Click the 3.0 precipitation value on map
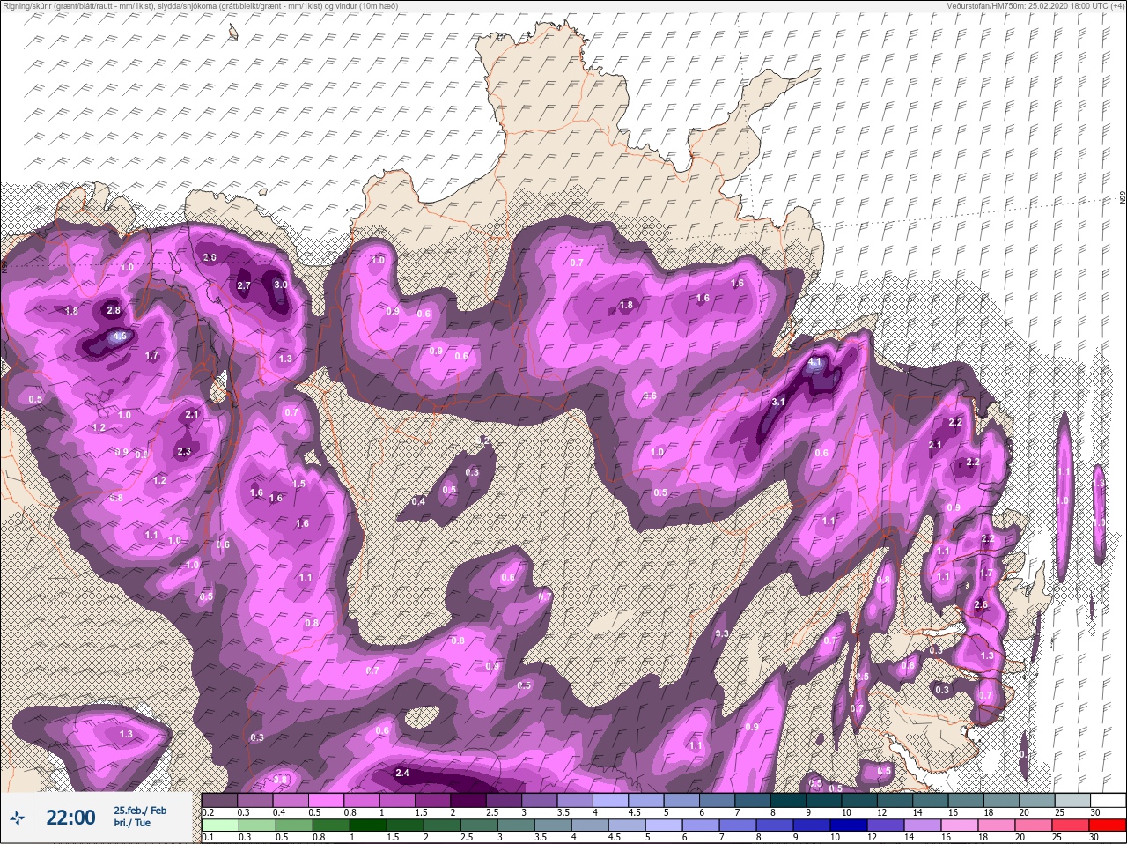 [281, 285]
